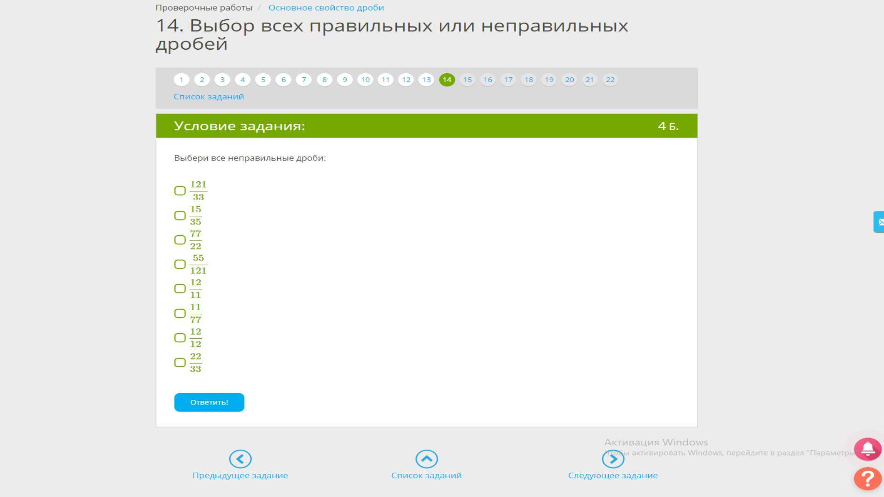Click the Следующее задание text link
Image resolution: width=884 pixels, height=497 pixels.
click(x=613, y=475)
